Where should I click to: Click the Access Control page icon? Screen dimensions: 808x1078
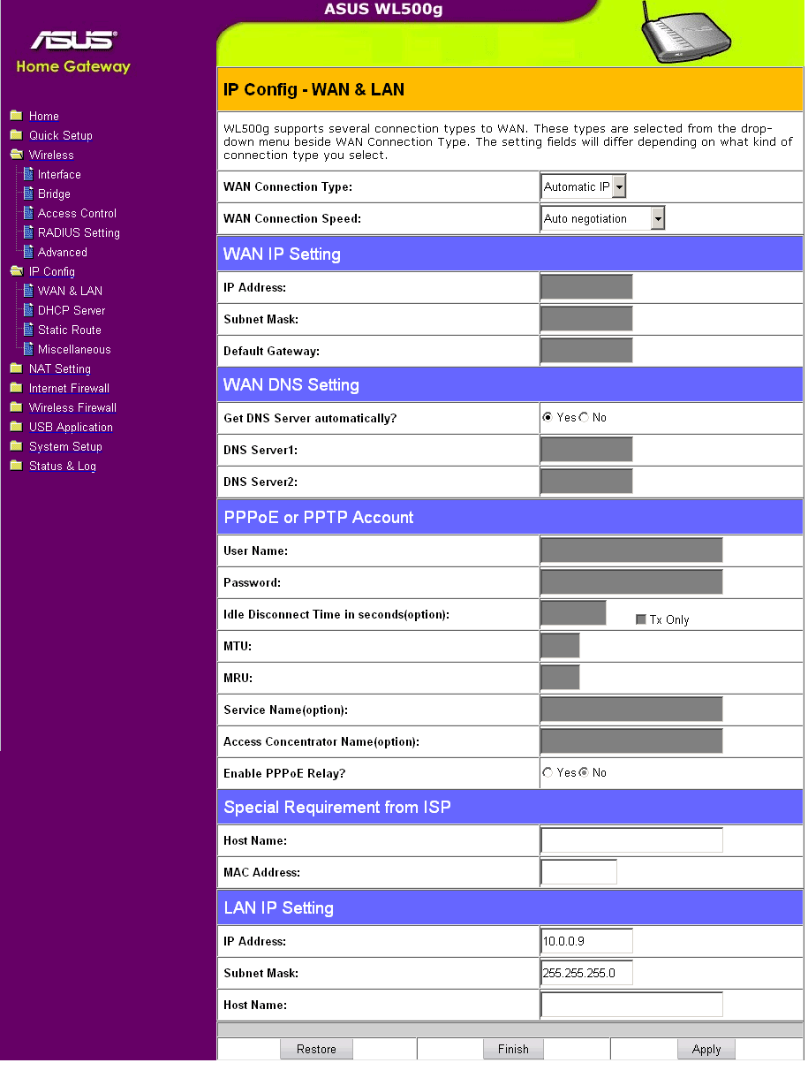click(x=28, y=213)
